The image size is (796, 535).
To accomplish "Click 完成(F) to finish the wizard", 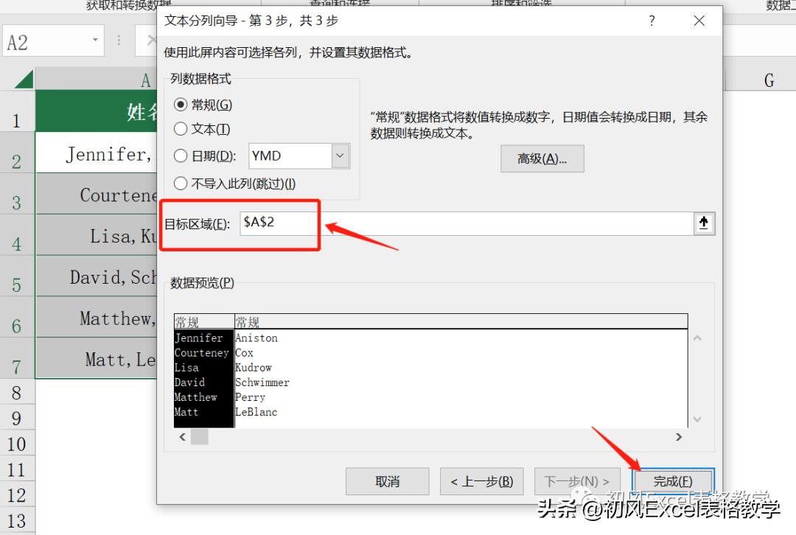I will (671, 480).
